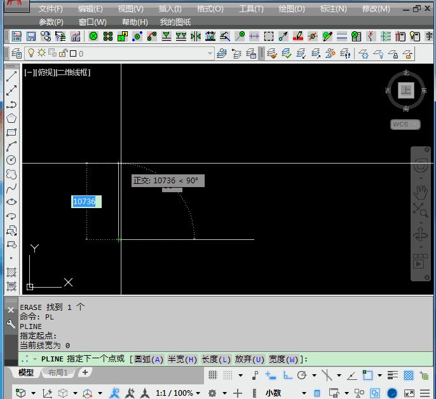This screenshot has height=399, width=436.
Task: Select the Polygon tool
Action: click(x=11, y=118)
